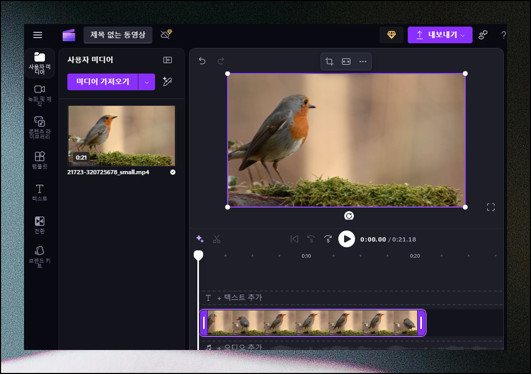Click the added-to-timeline checkmark badge
Image resolution: width=531 pixels, height=374 pixels.
[173, 172]
